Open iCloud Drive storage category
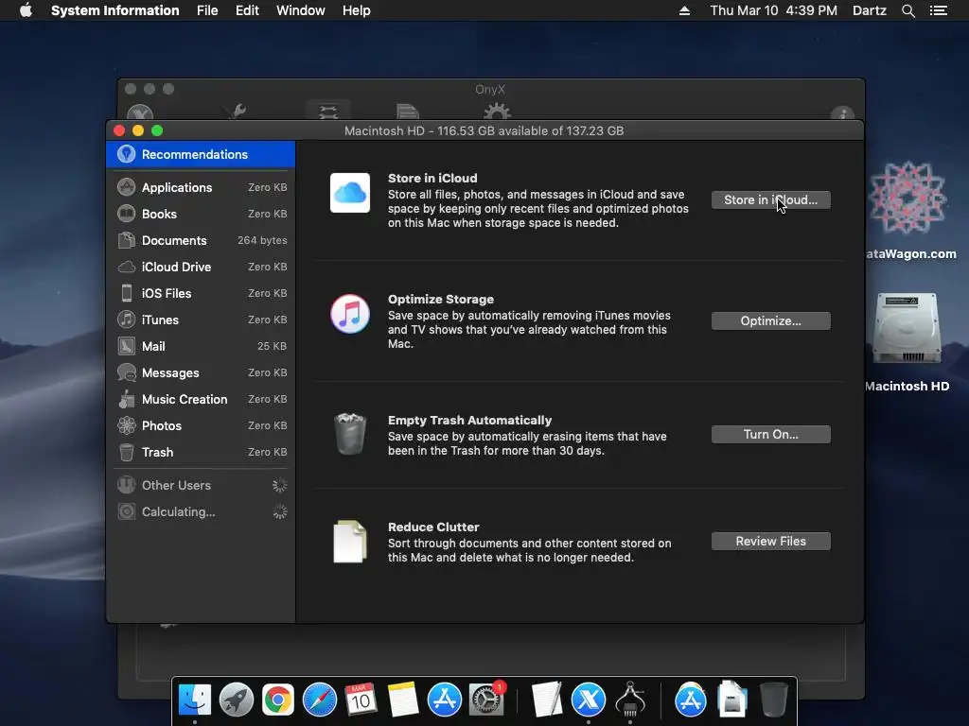Viewport: 969px width, 726px height. (201, 267)
